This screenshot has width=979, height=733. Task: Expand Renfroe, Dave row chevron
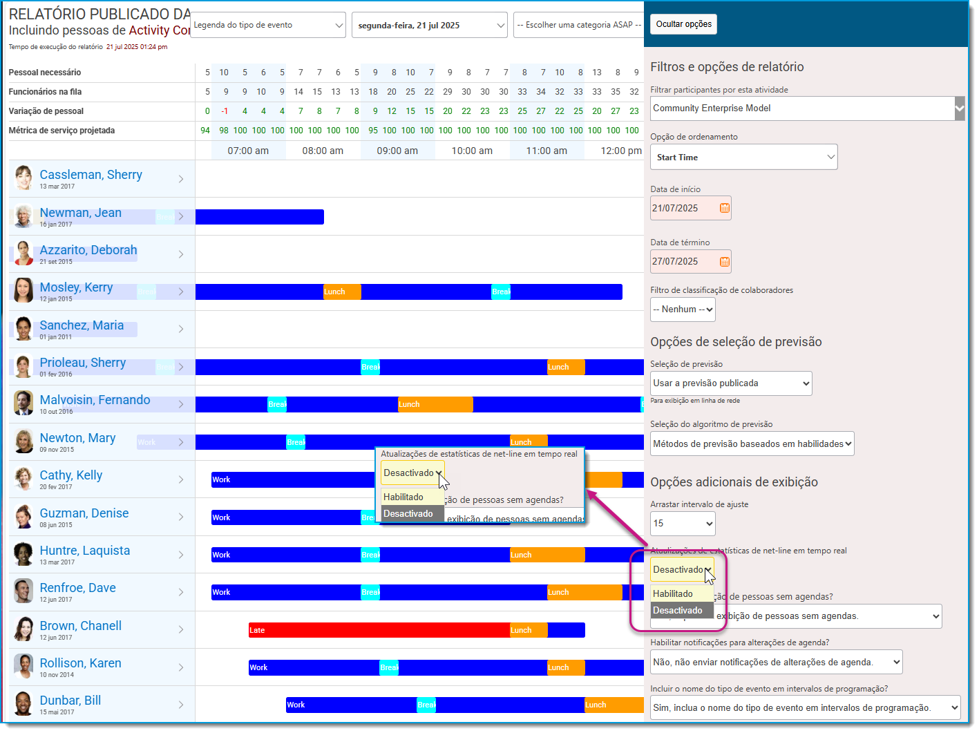point(181,592)
